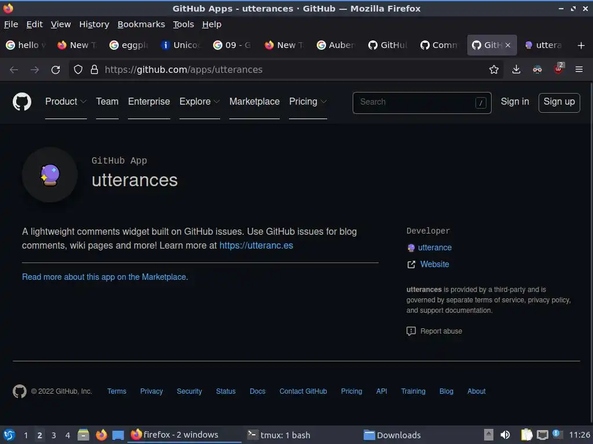Switch to the 'Comm' GitHub tab
The width and height of the screenshot is (593, 444).
click(440, 45)
